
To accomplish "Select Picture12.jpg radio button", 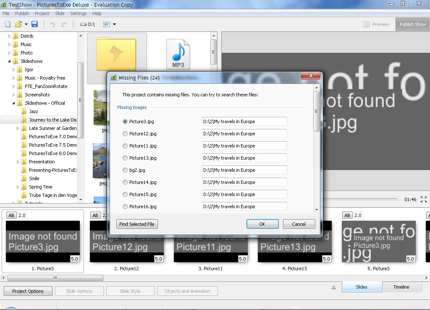I will click(x=125, y=134).
